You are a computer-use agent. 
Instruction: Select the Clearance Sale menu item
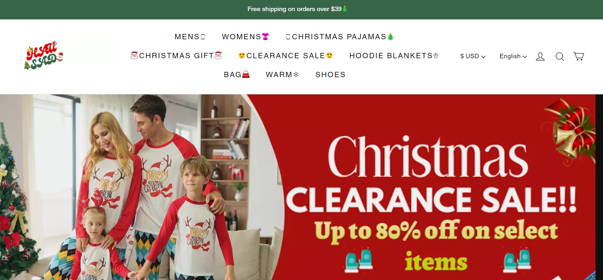pos(286,56)
